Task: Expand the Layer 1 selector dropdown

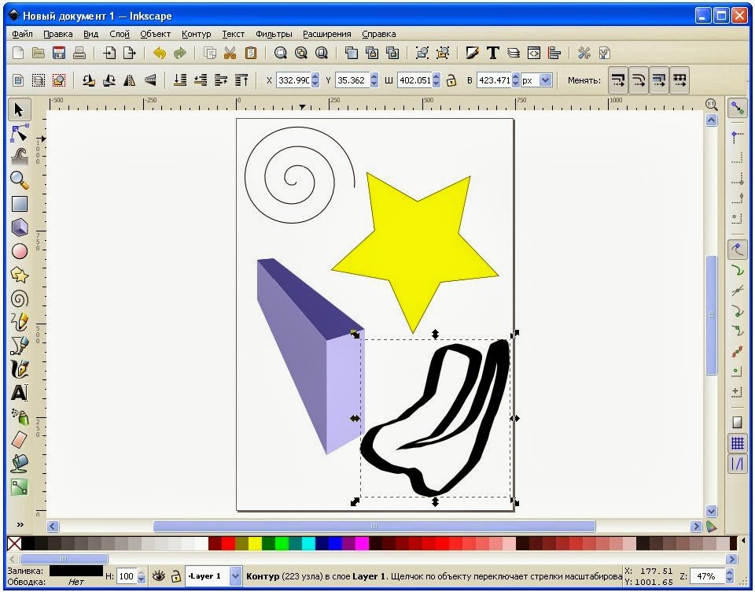Action: (x=235, y=576)
